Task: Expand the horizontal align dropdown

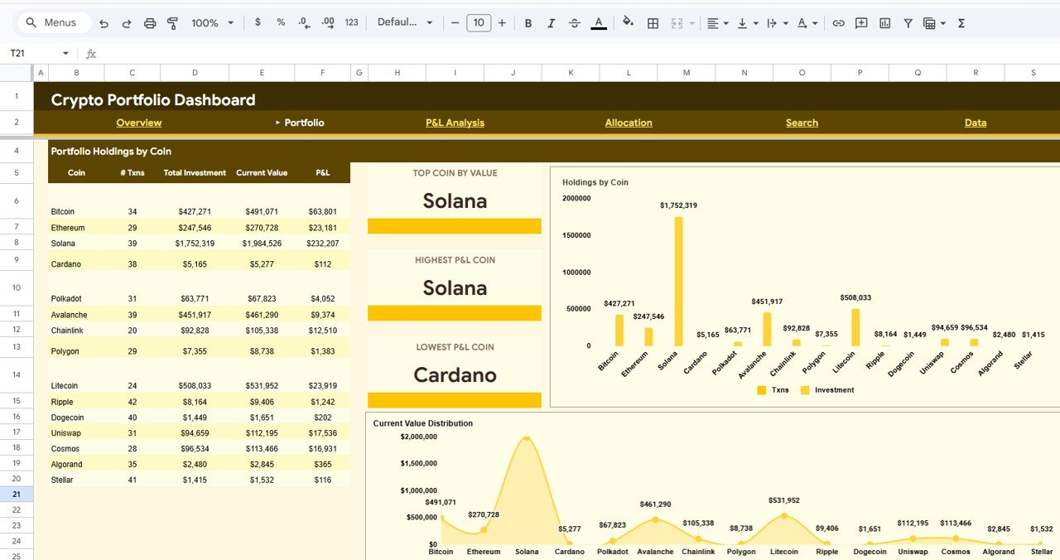Action: click(725, 22)
